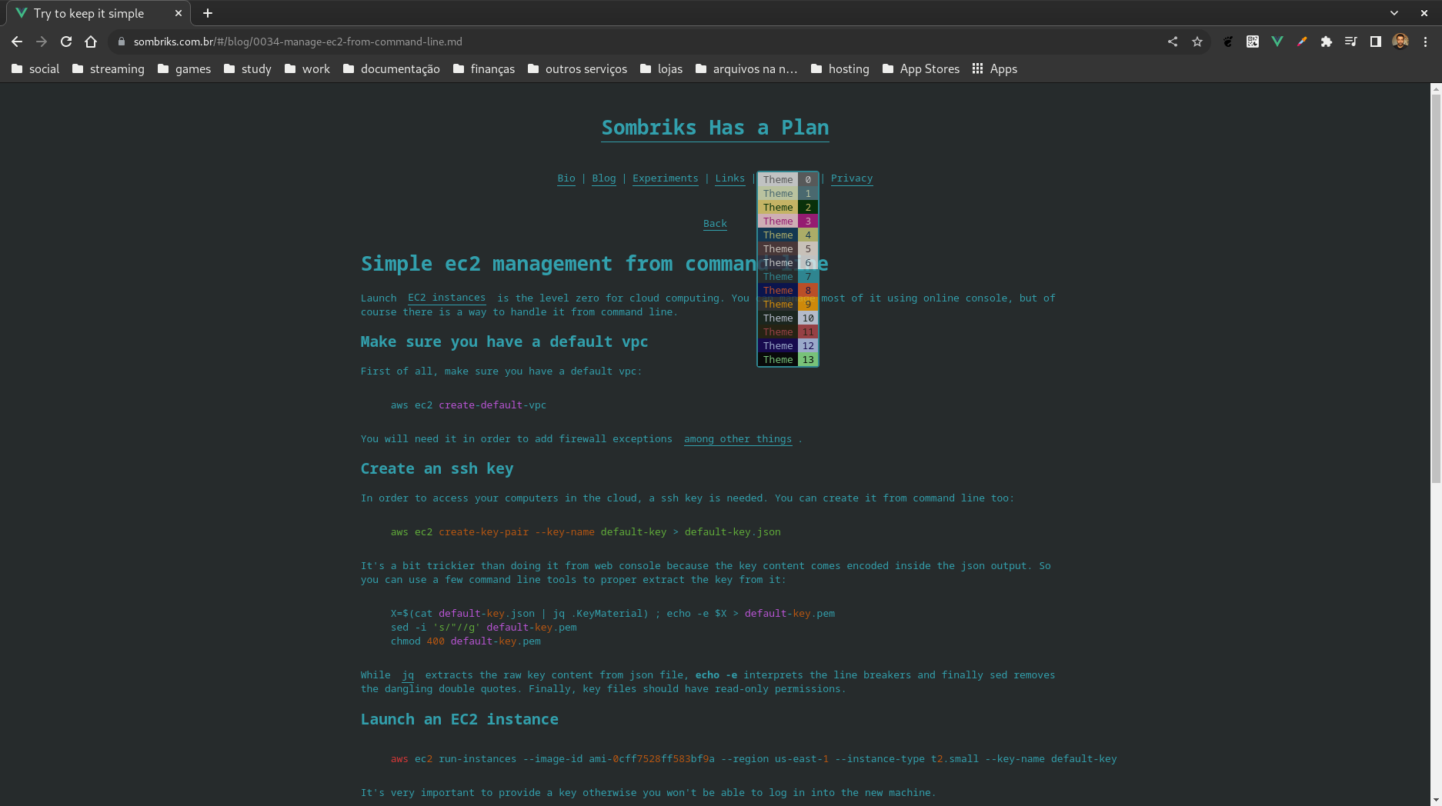Click the music playlist extension icon
The height and width of the screenshot is (806, 1442).
tap(1352, 42)
